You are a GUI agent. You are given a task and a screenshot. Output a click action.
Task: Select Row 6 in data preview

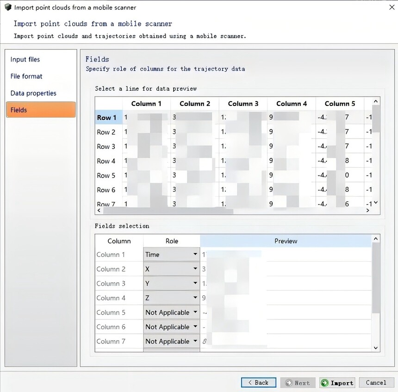click(109, 190)
